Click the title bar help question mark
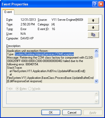 [95, 4]
